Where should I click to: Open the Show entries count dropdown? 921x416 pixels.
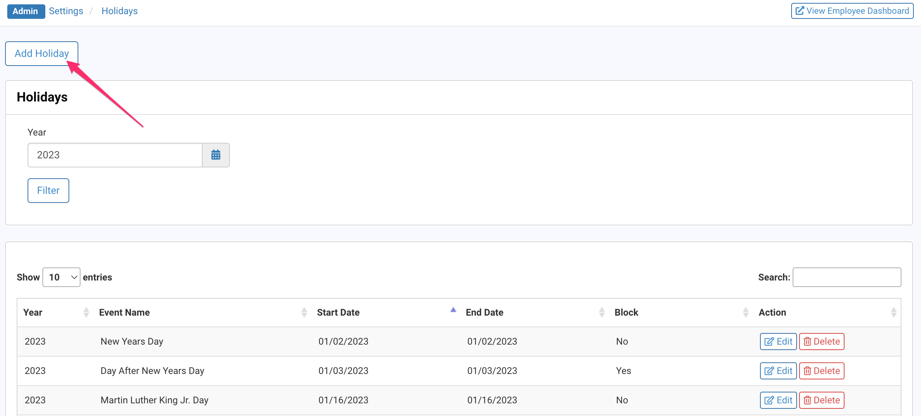click(61, 277)
